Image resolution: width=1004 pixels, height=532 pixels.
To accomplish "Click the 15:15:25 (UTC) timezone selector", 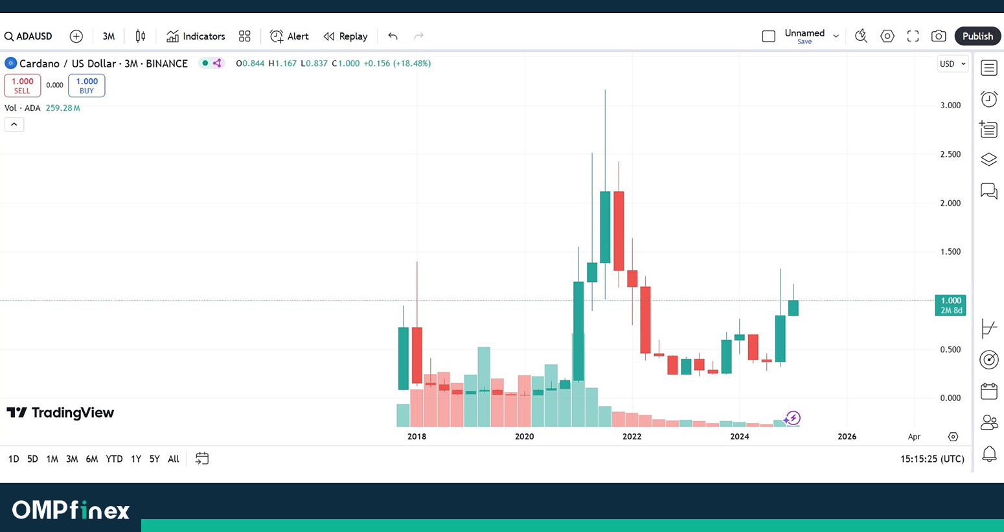I will pos(932,459).
